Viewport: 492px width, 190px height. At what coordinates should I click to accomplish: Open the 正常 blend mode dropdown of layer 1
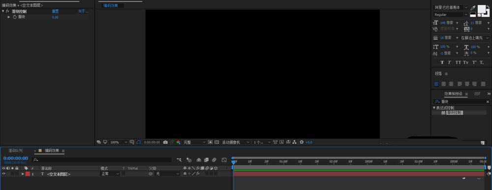point(110,174)
